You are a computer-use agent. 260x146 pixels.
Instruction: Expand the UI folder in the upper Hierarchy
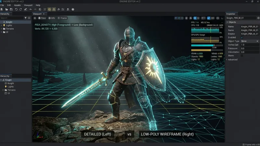tap(2, 32)
